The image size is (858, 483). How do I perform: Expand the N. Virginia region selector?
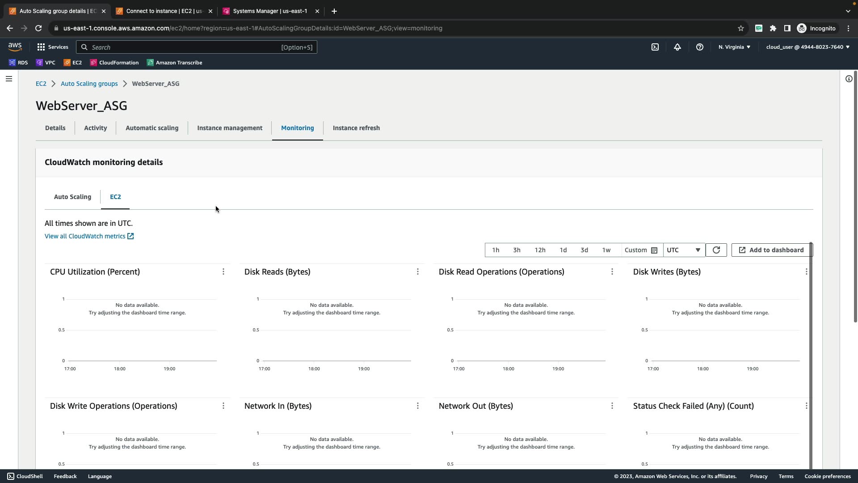click(x=734, y=47)
